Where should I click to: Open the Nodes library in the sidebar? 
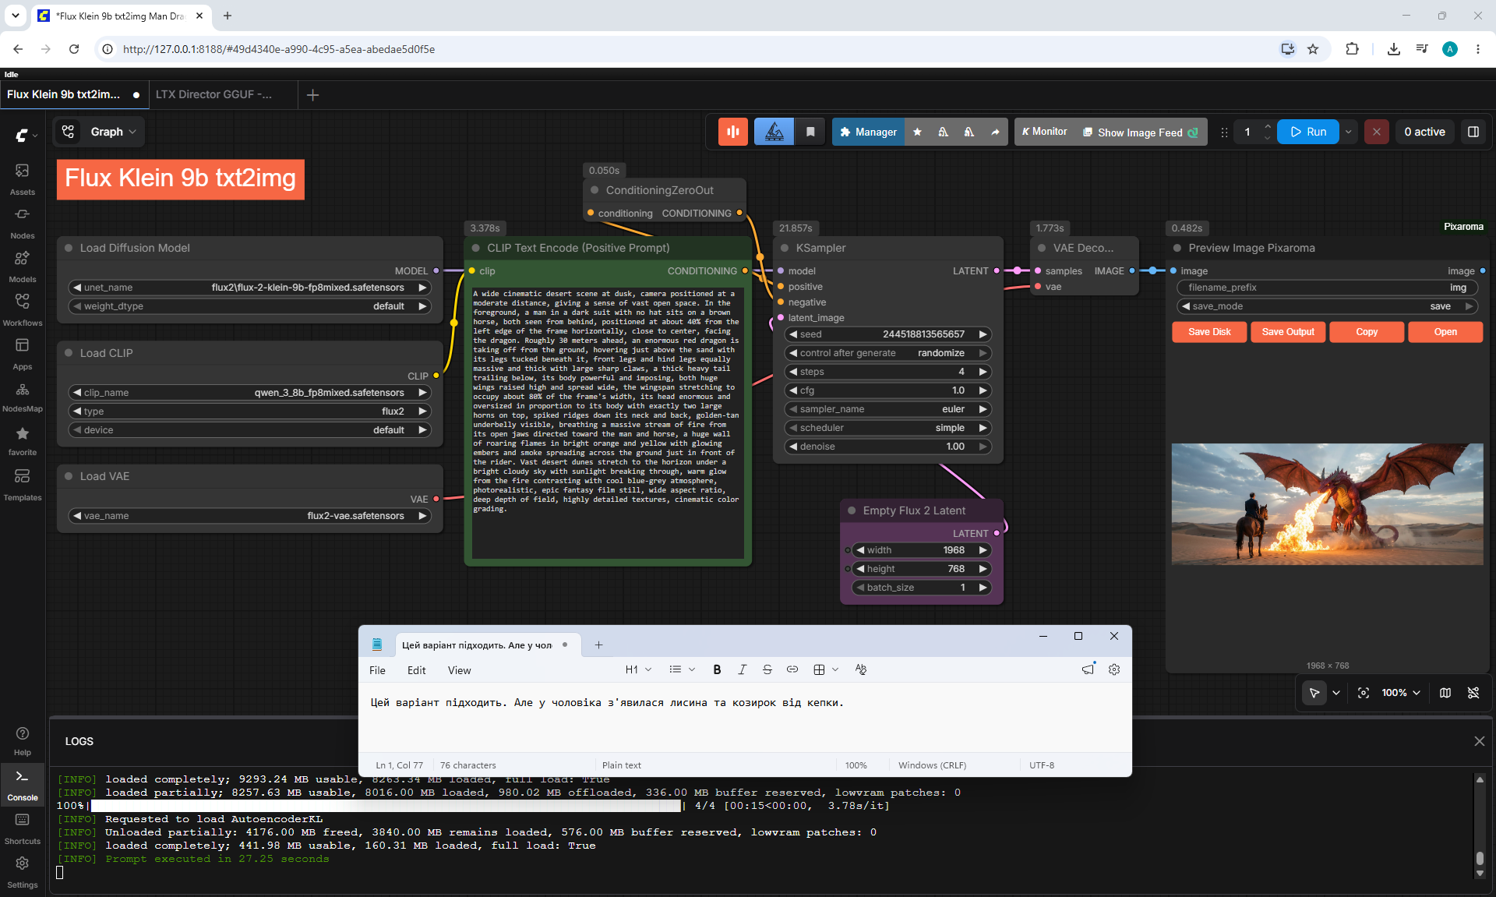[23, 222]
